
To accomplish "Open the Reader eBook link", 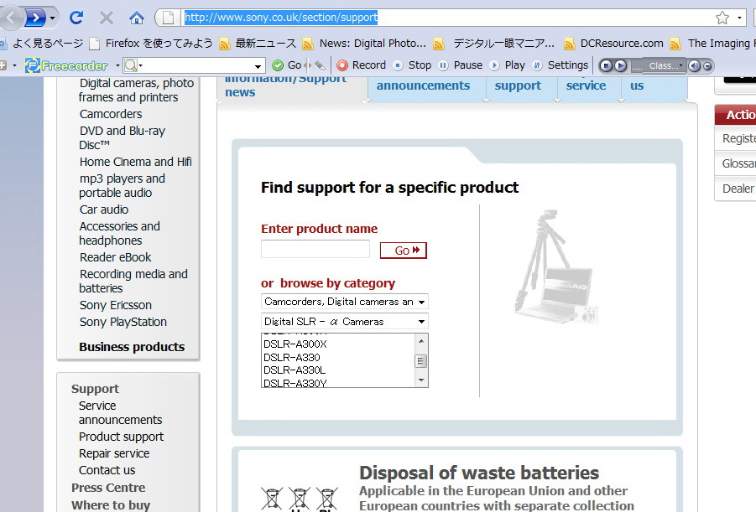I will 115,257.
